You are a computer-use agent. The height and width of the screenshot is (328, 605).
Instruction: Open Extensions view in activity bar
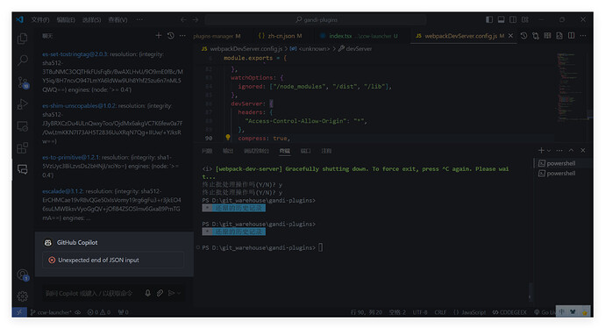[x=23, y=148]
